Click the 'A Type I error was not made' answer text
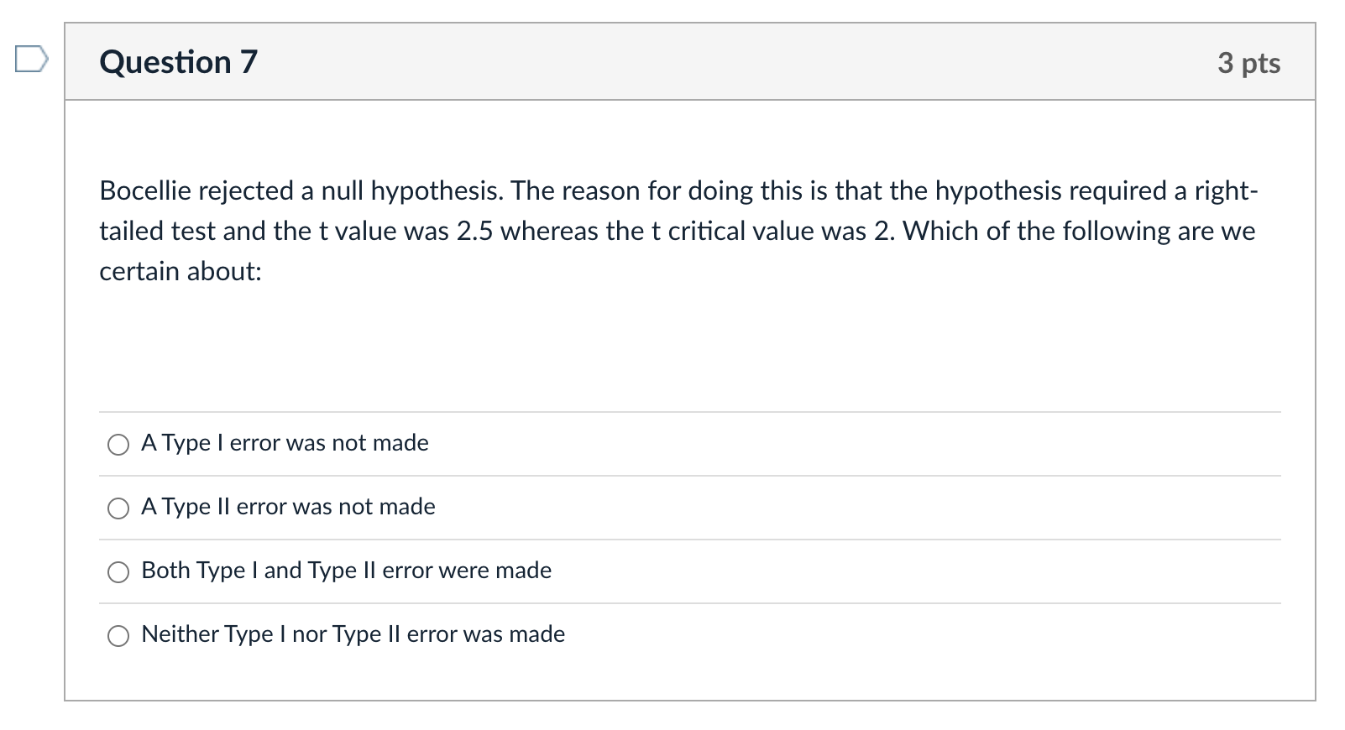This screenshot has width=1345, height=730. click(x=284, y=443)
